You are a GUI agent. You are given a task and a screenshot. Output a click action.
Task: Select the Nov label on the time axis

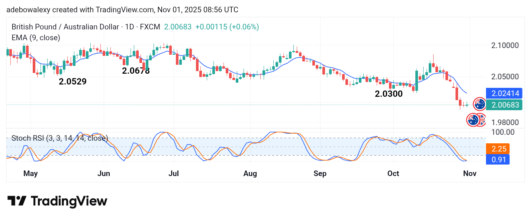point(470,173)
